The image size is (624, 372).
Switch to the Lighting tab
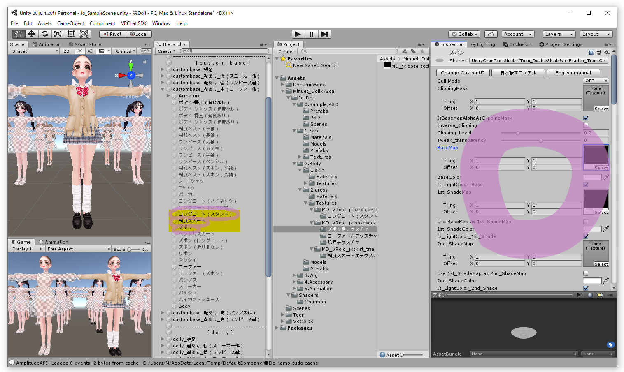pos(483,44)
